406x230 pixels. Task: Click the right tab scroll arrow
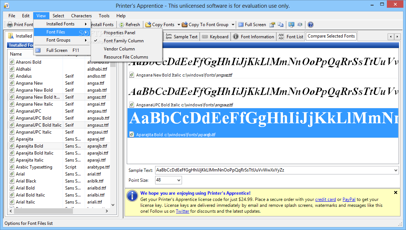397,37
